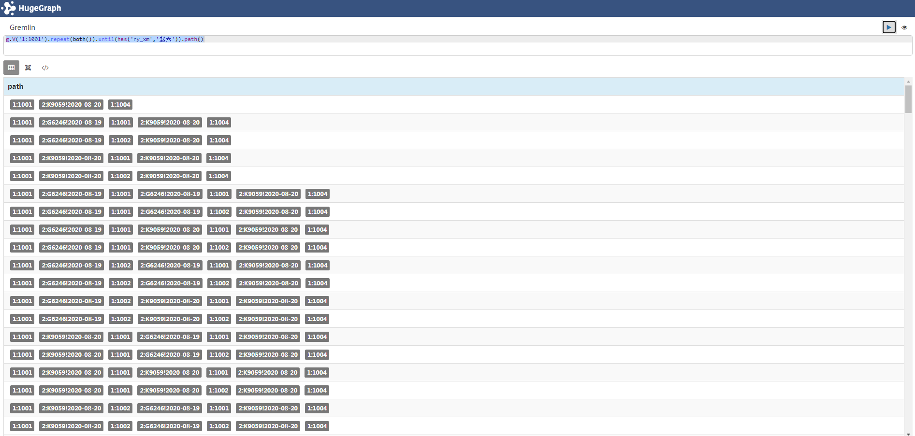The height and width of the screenshot is (436, 915).
Task: Select 1:1004 ending the thirteenth path row
Action: click(317, 319)
